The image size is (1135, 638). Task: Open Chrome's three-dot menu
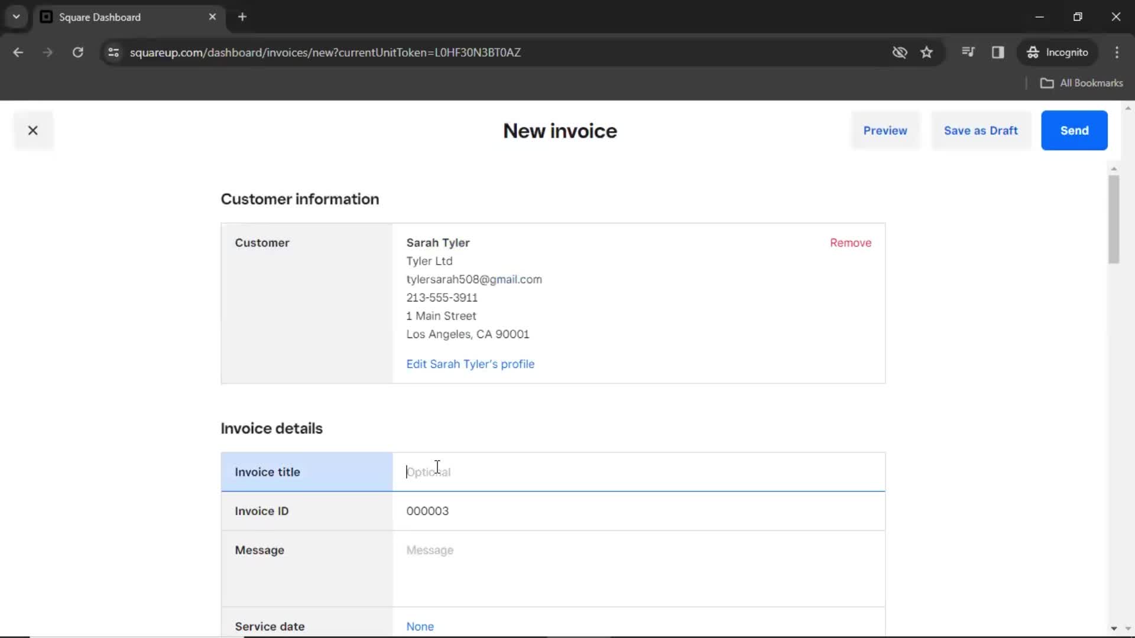[x=1117, y=53]
